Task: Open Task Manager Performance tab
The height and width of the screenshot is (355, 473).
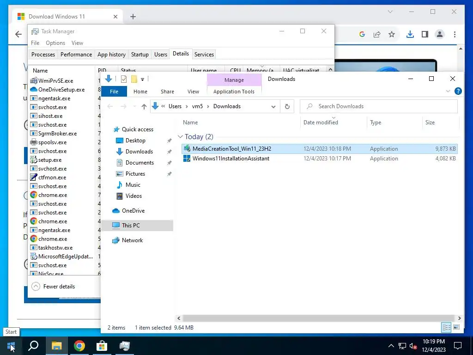Action: (76, 55)
